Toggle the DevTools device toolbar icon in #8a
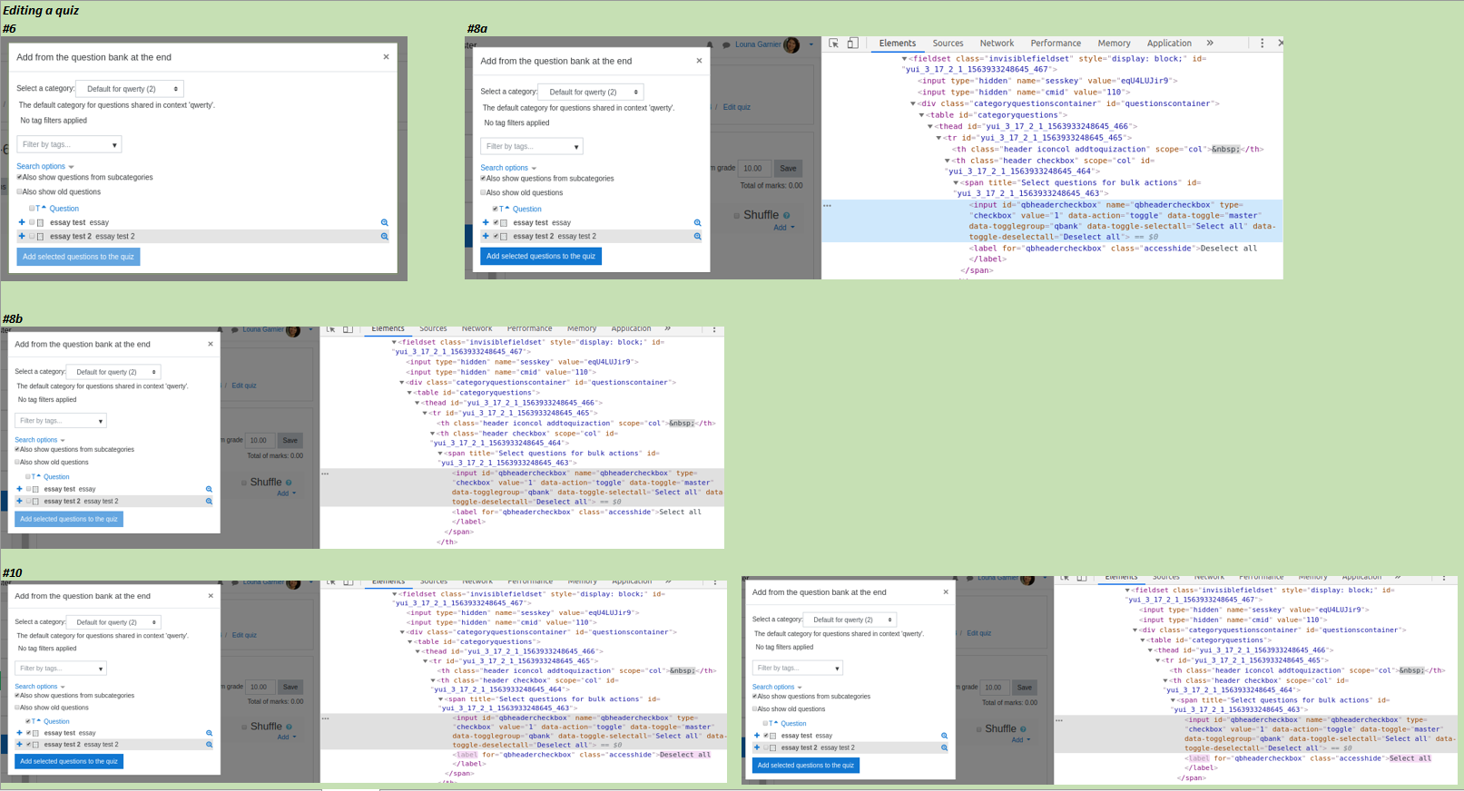The height and width of the screenshot is (791, 1464). pos(852,43)
